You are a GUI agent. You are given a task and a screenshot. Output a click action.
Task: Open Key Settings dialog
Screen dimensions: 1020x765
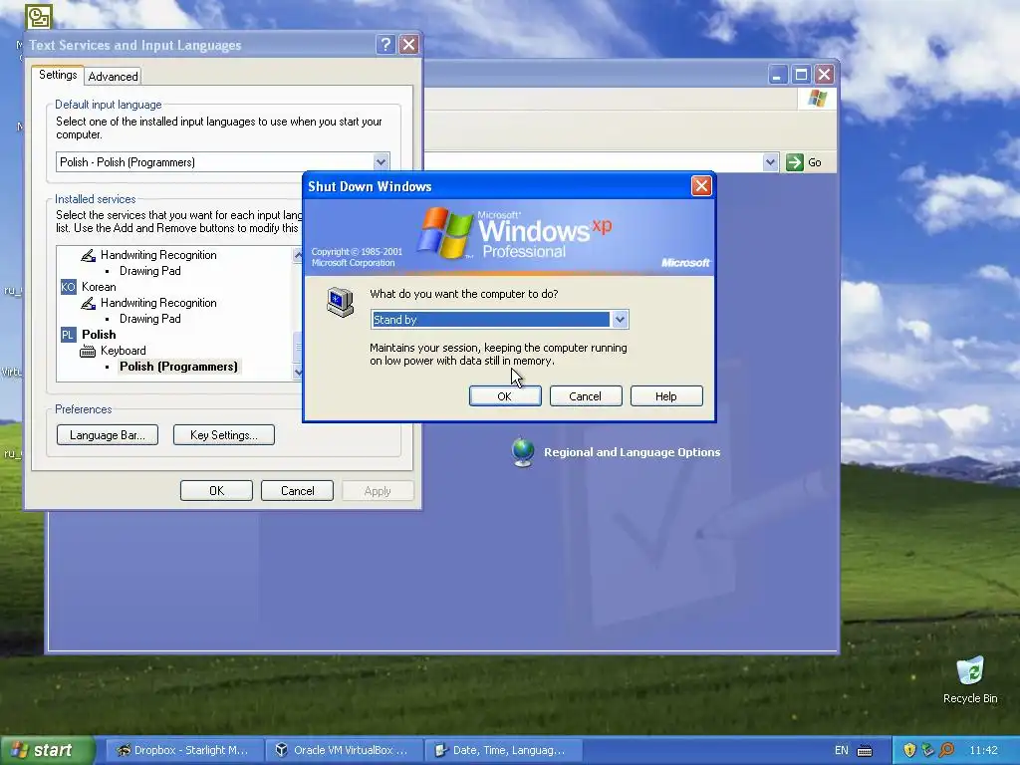pos(224,435)
